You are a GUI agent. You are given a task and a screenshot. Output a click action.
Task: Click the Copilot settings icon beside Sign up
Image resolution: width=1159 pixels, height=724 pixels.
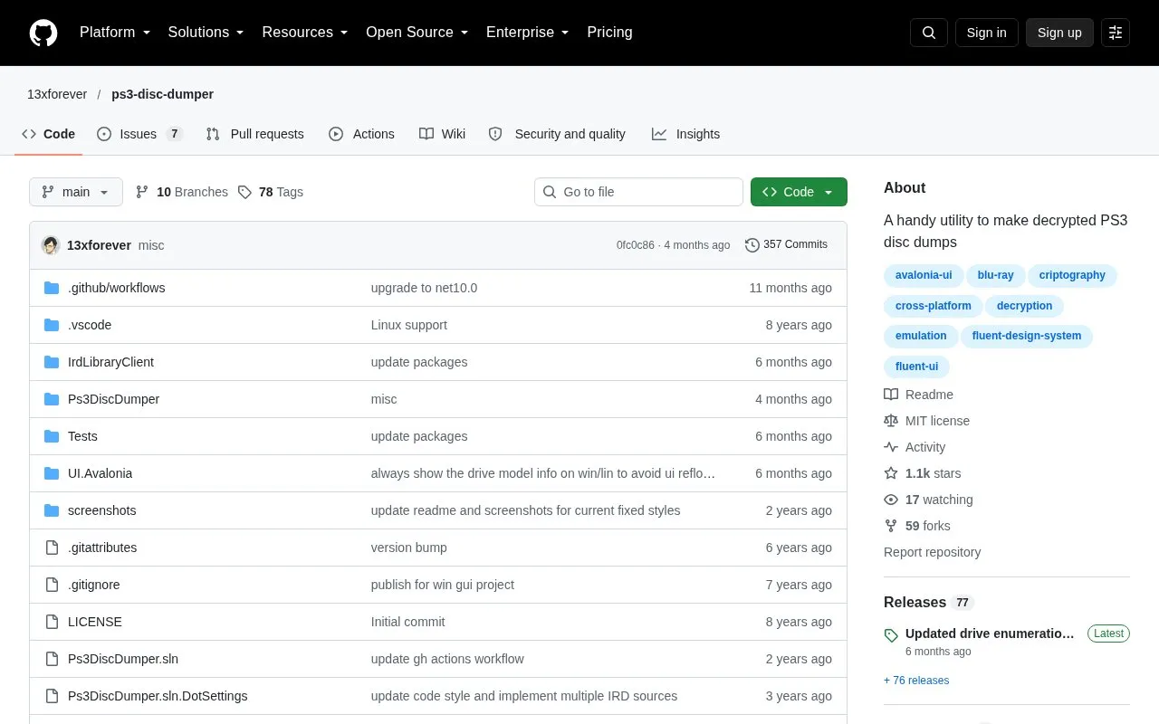tap(1116, 33)
